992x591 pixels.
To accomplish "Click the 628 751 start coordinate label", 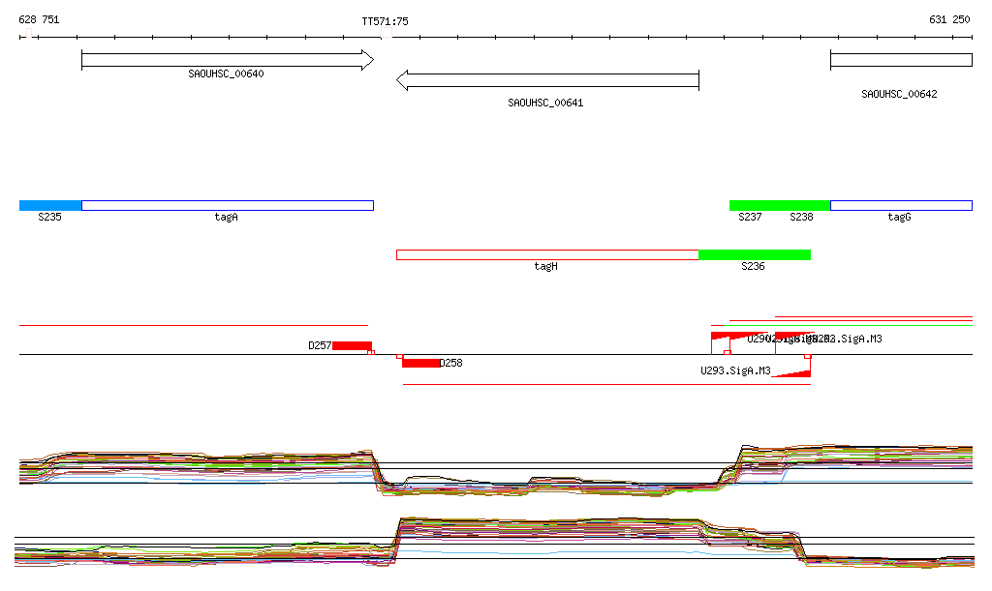I will click(39, 20).
